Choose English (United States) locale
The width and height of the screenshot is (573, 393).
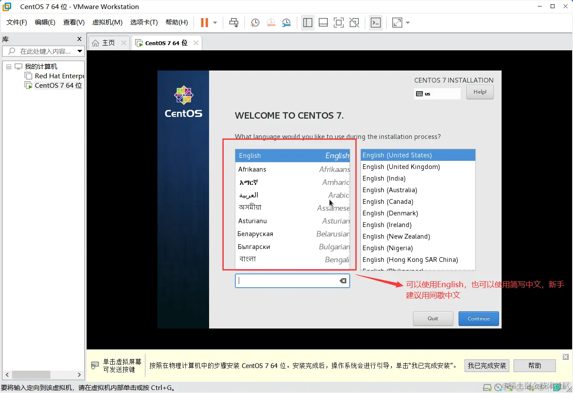418,155
